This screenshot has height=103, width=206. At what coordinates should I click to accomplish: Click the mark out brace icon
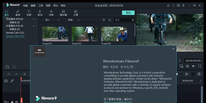pos(179,61)
